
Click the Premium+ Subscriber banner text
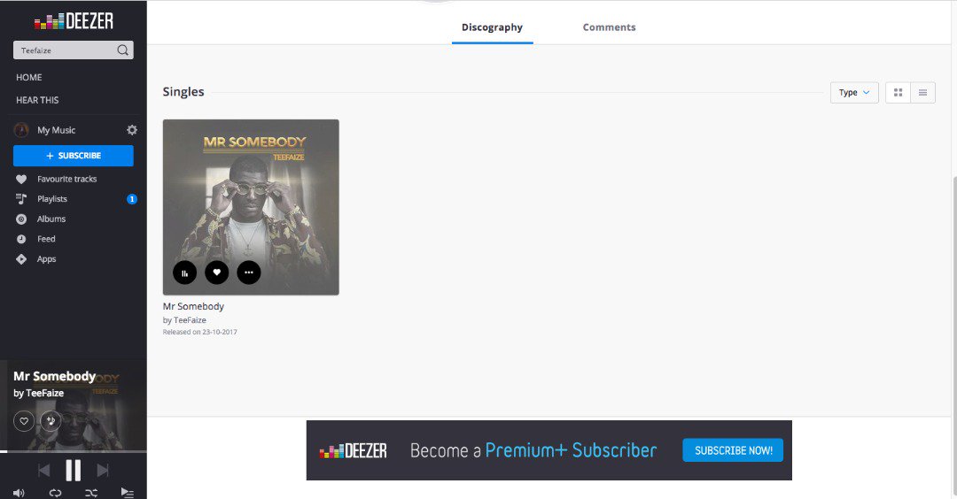571,450
